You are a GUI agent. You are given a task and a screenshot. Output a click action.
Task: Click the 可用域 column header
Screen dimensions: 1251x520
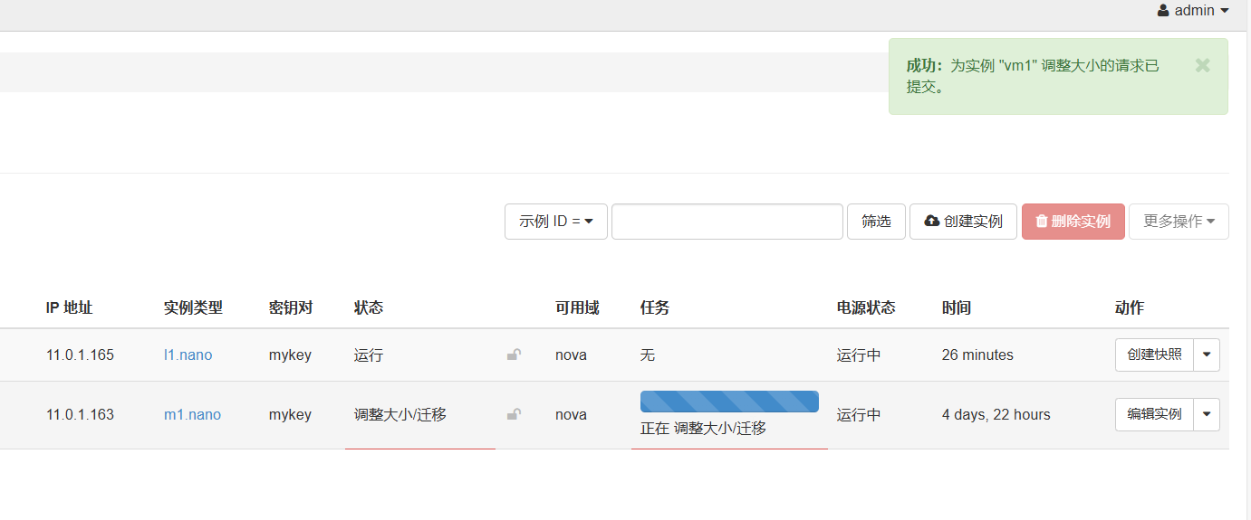point(577,308)
